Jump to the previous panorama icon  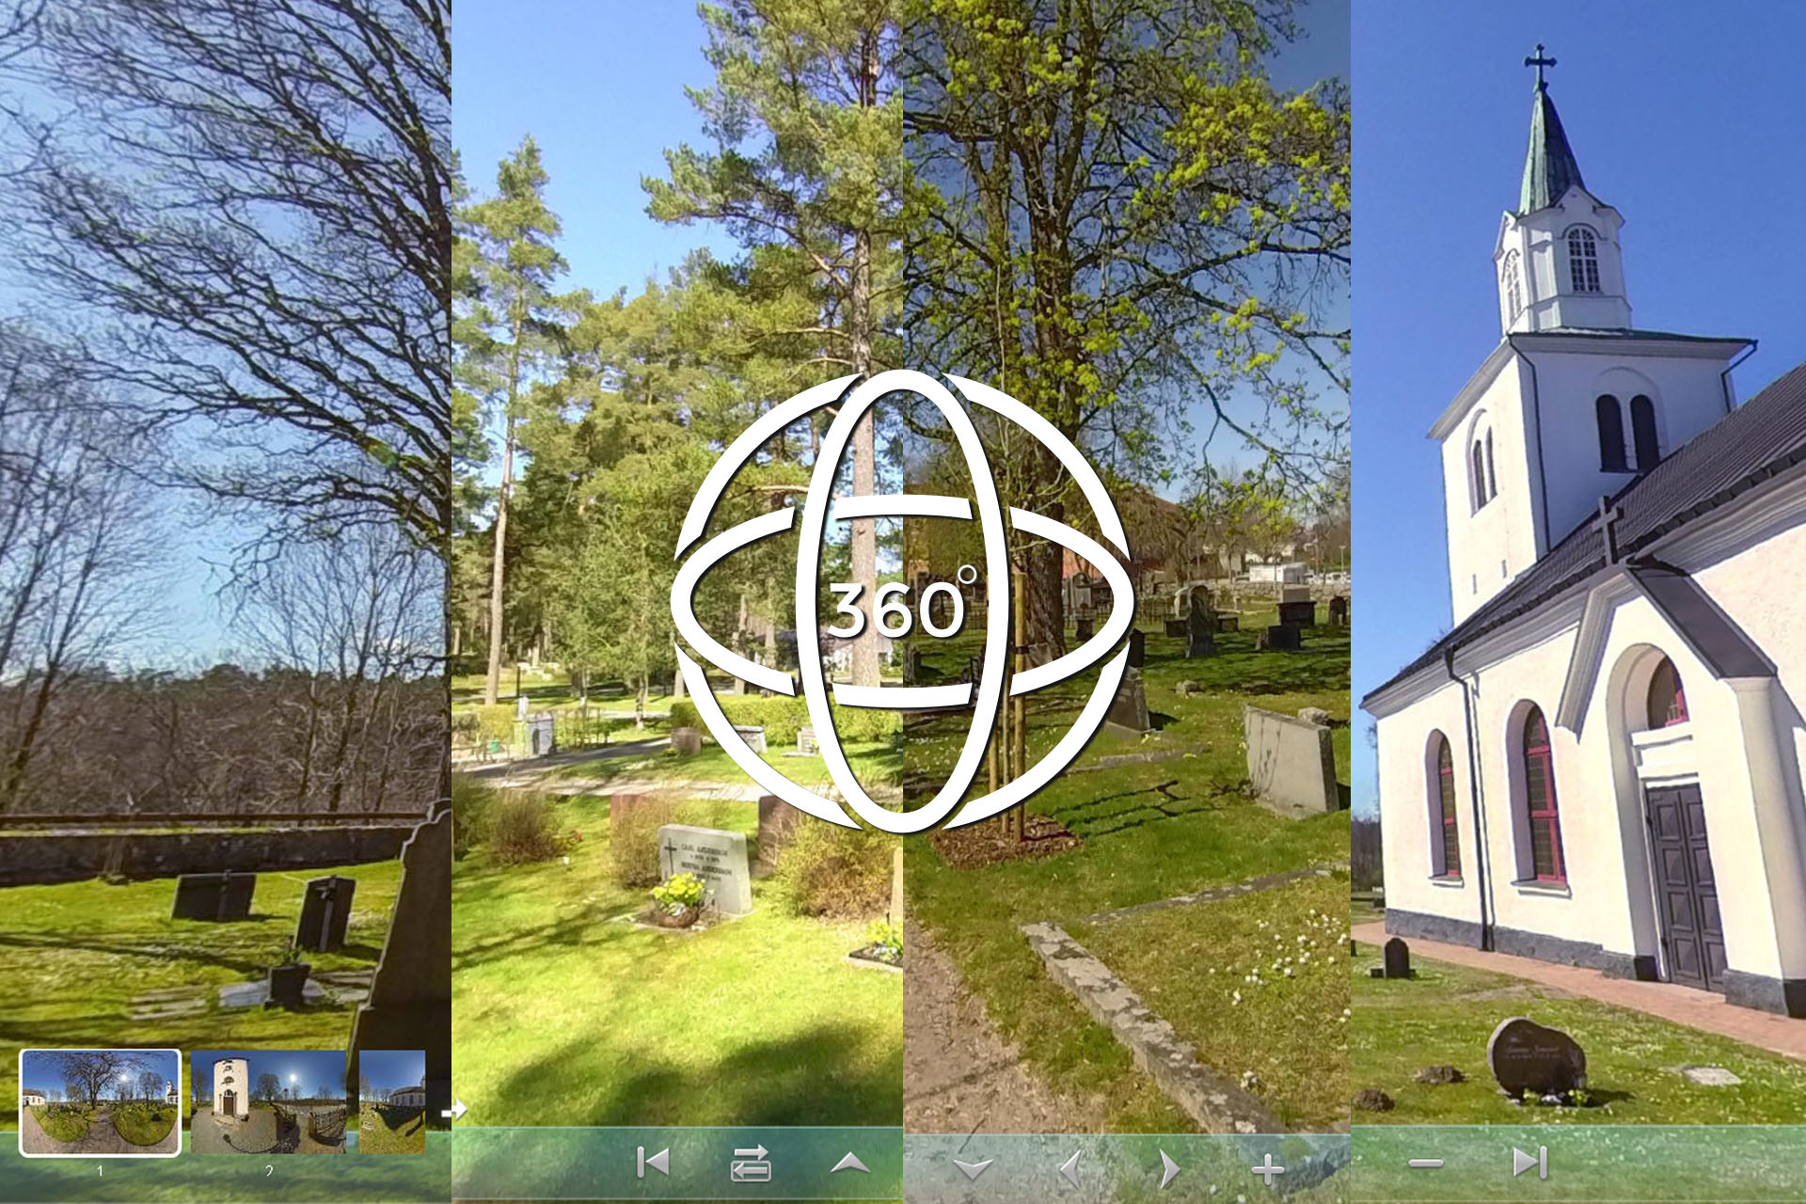pyautogui.click(x=653, y=1163)
